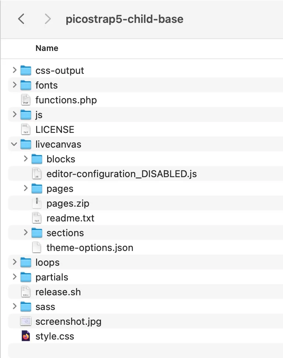Screen dimensions: 283x358
Task: Expand the sections subfolder chevron
Action: point(25,233)
